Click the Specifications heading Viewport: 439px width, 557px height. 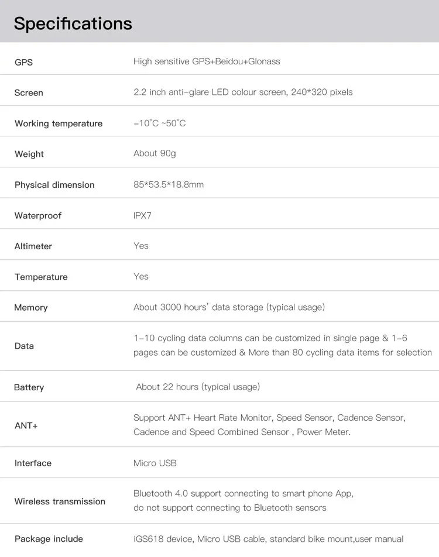coord(73,23)
